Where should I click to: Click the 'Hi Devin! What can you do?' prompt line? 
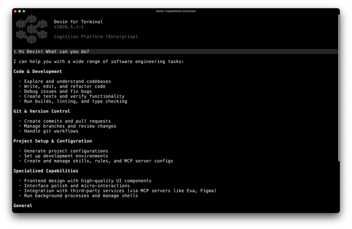pos(175,51)
